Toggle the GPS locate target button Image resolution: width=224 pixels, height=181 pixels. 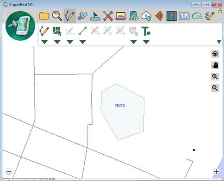215,54
